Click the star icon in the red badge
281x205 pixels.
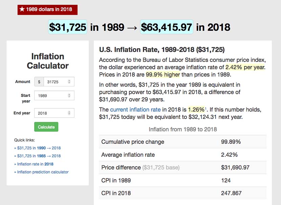[22, 9]
